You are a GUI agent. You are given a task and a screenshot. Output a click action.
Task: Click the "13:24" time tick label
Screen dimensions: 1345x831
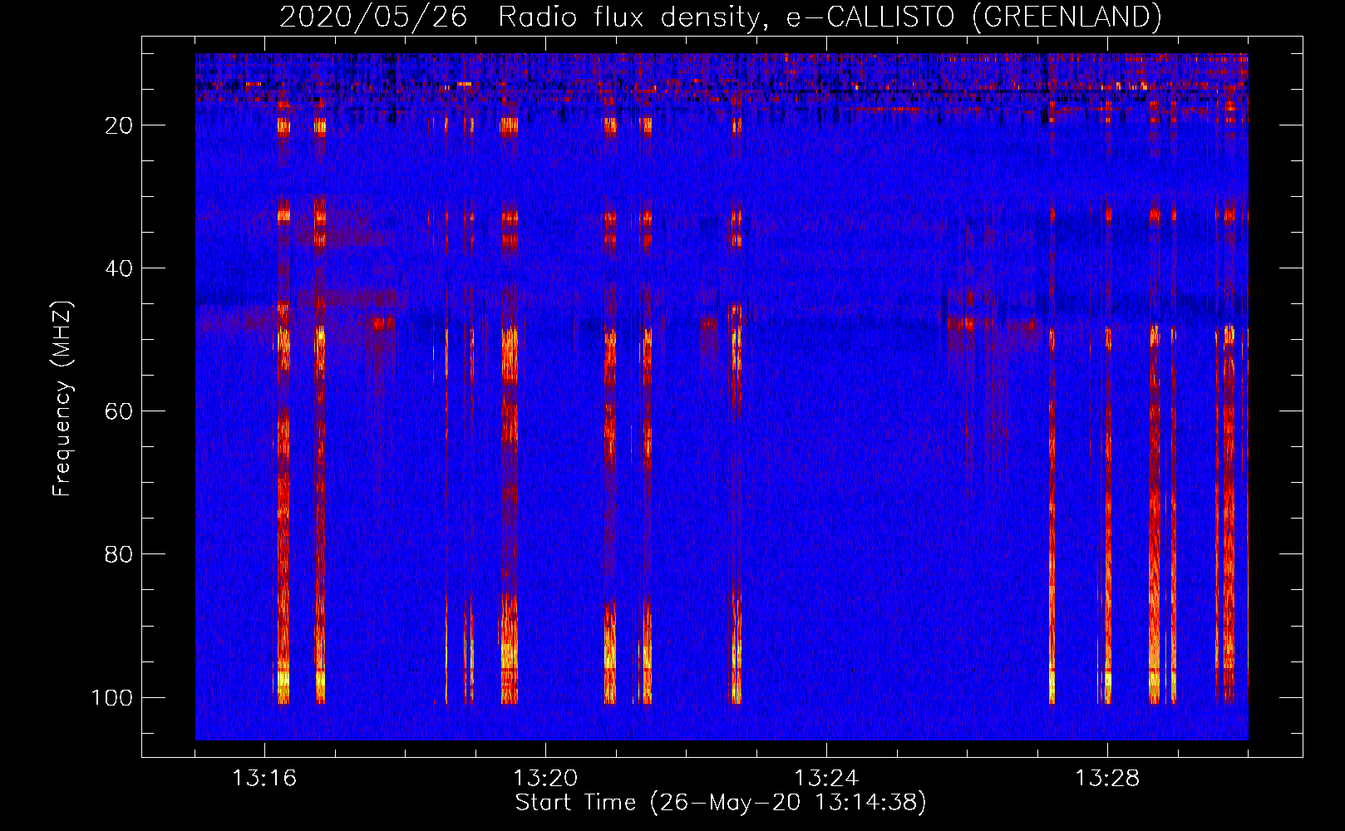[x=826, y=779]
